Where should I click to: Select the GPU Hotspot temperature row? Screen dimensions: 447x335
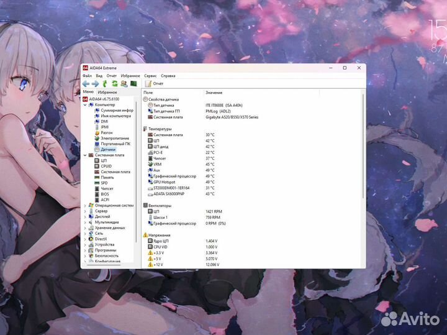pyautogui.click(x=252, y=182)
